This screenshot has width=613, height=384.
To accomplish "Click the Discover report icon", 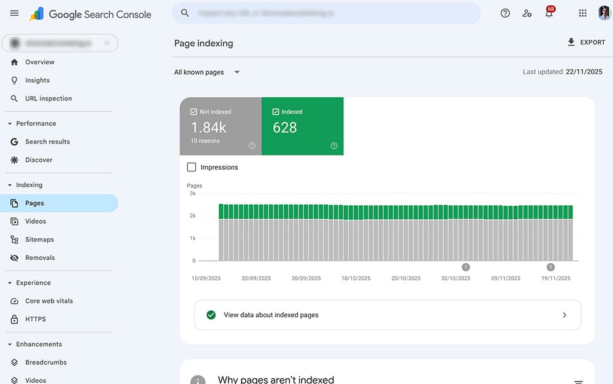I will tap(13, 160).
